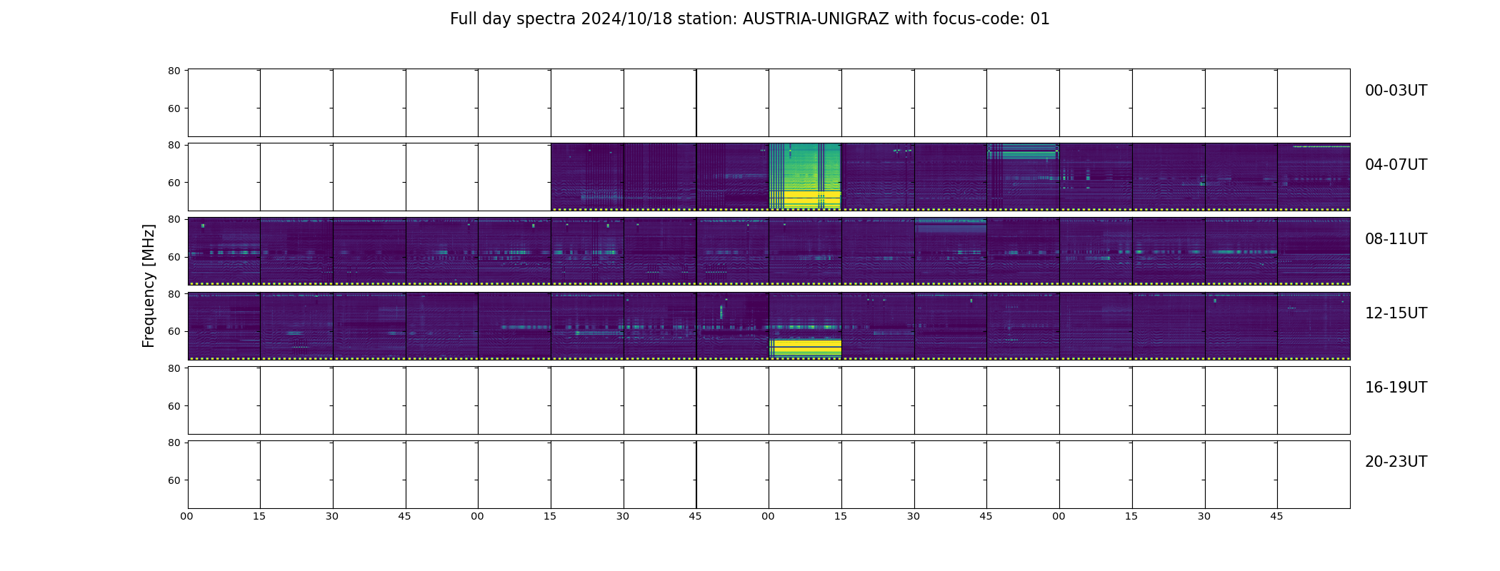Screen dimensions: 1500x571
Task: Select the 08-11UT row label
Action: [1396, 239]
